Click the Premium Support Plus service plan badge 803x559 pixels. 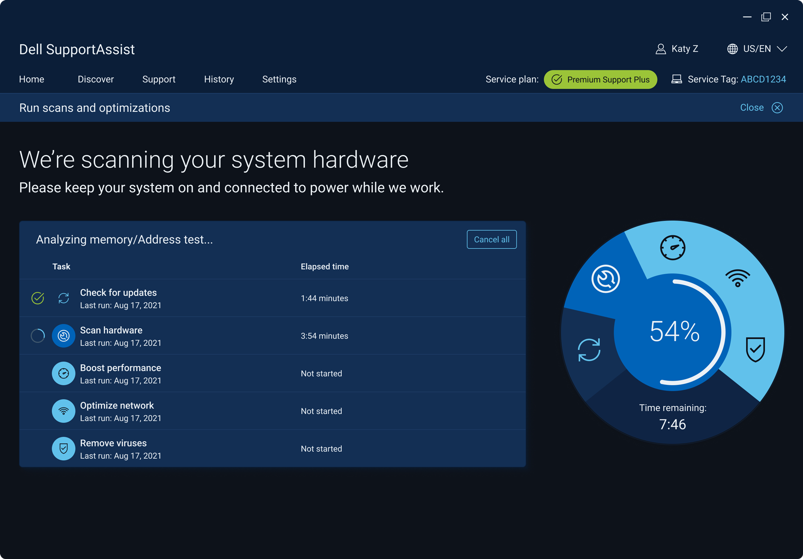coord(600,80)
